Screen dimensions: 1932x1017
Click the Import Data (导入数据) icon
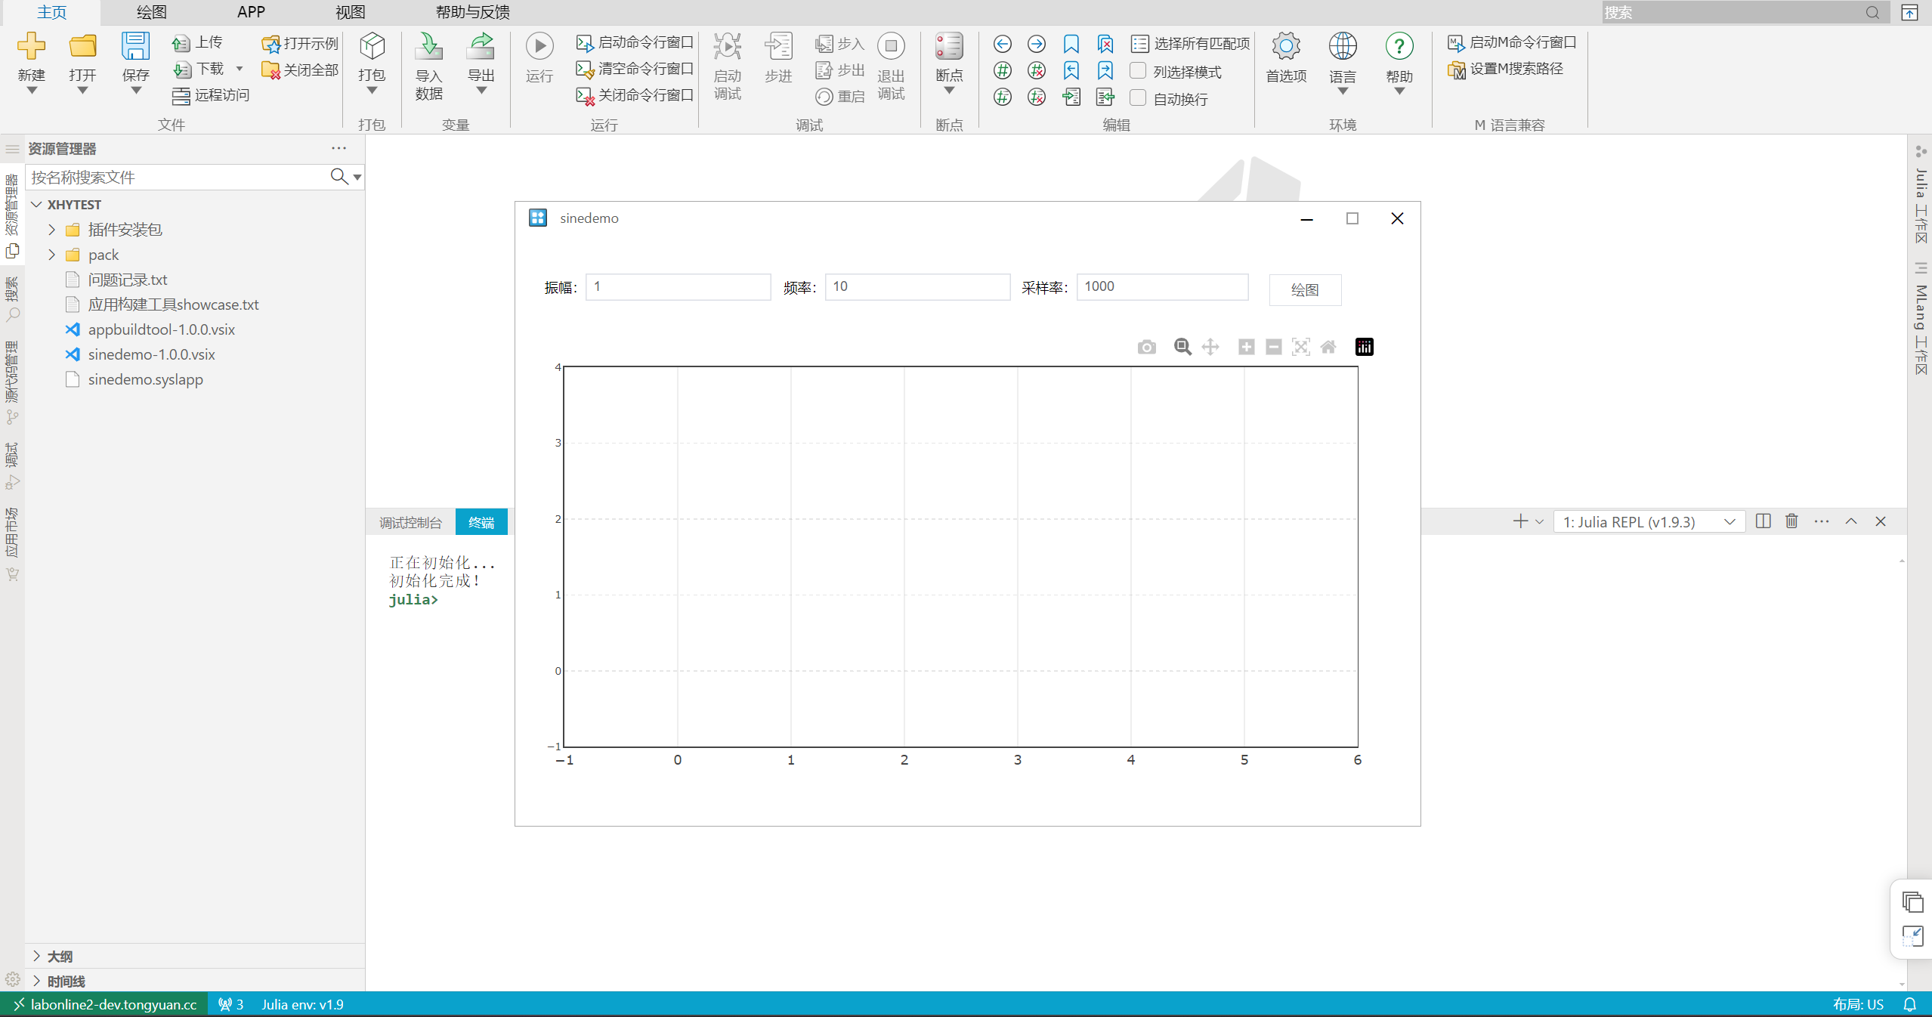428,47
